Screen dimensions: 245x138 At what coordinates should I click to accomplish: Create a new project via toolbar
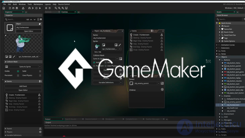click(x=10, y=8)
